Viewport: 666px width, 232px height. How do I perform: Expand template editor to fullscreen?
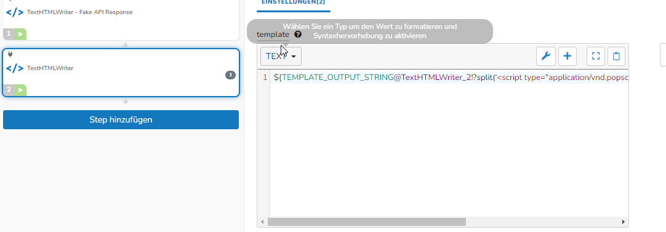click(x=595, y=56)
